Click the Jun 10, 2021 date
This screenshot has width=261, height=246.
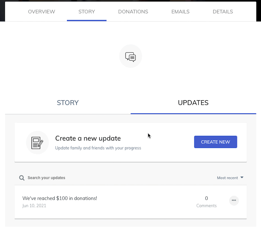pyautogui.click(x=34, y=206)
